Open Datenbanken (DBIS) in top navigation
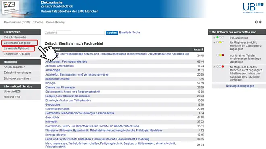The image size is (266, 149). [17, 22]
